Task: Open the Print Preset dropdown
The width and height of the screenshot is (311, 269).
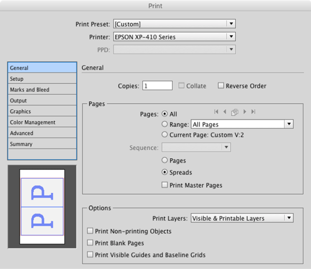Action: coord(174,24)
